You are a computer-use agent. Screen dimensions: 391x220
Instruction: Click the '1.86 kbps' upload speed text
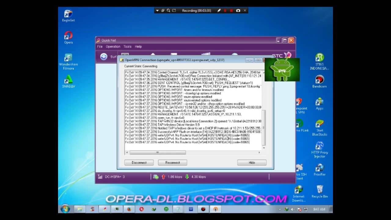click(175, 177)
